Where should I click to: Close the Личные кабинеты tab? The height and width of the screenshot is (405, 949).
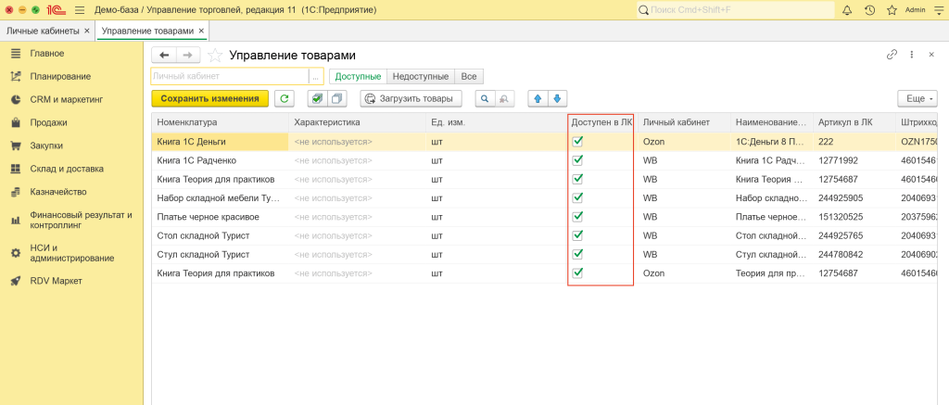click(x=87, y=31)
